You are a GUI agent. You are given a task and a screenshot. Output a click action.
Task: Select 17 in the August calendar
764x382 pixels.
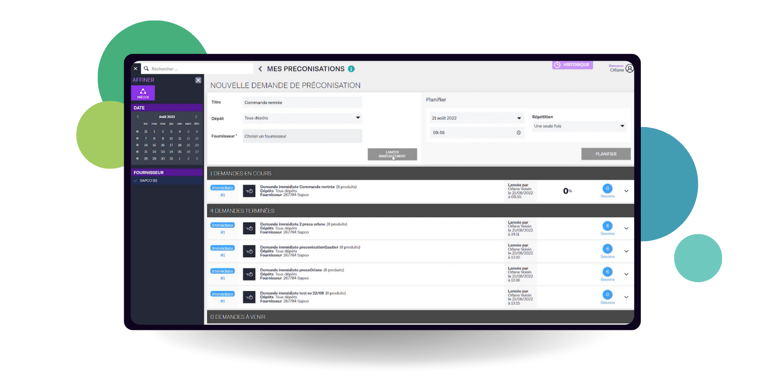coord(171,145)
